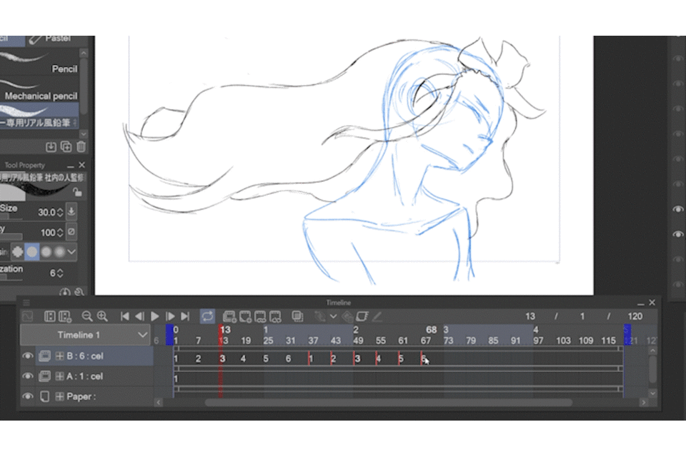This screenshot has width=686, height=457.
Task: Click the brush Size slider
Action: [11, 216]
